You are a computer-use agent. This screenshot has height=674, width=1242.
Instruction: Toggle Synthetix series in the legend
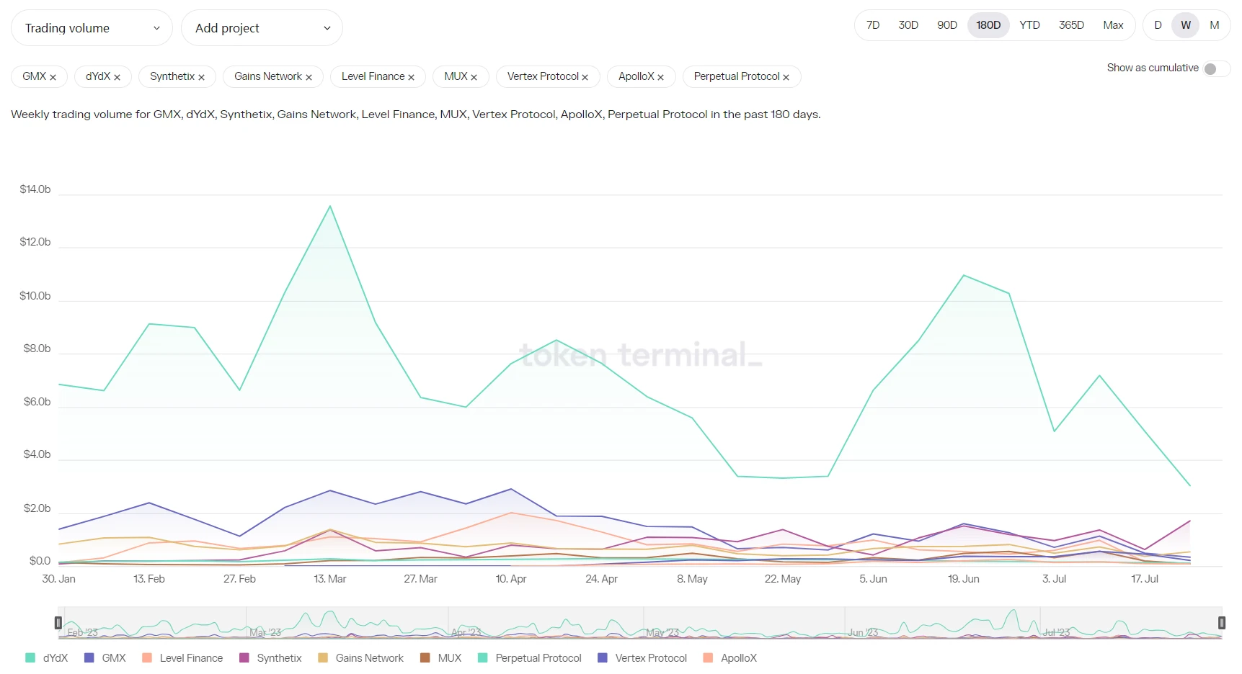pyautogui.click(x=270, y=658)
